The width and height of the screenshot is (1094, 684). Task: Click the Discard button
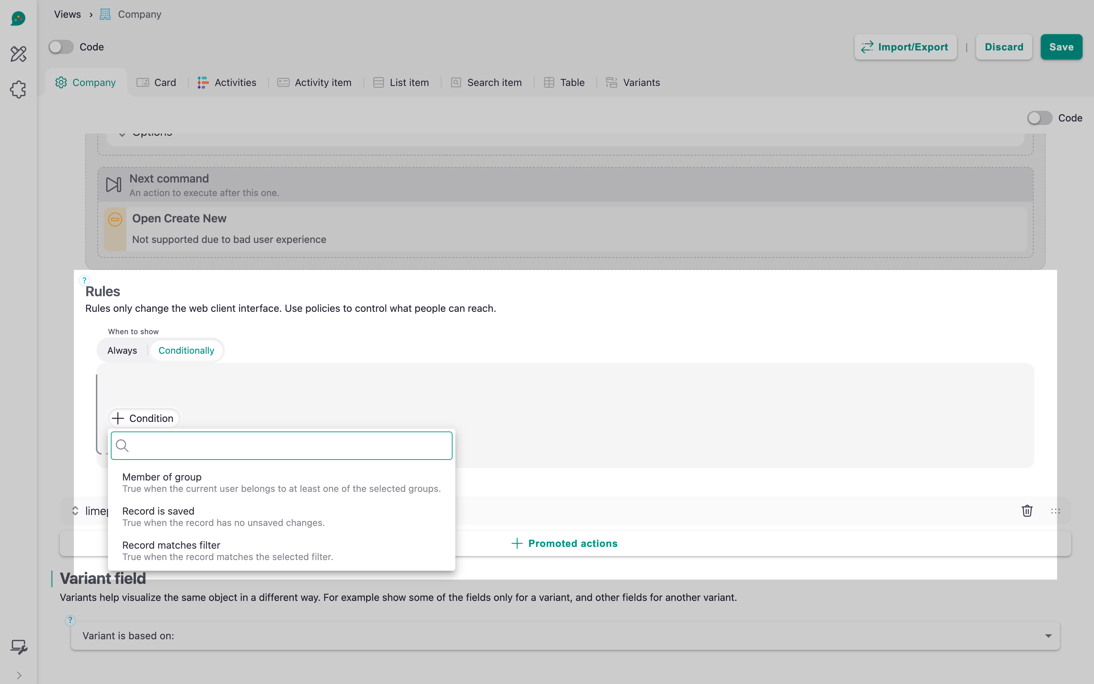point(1004,47)
